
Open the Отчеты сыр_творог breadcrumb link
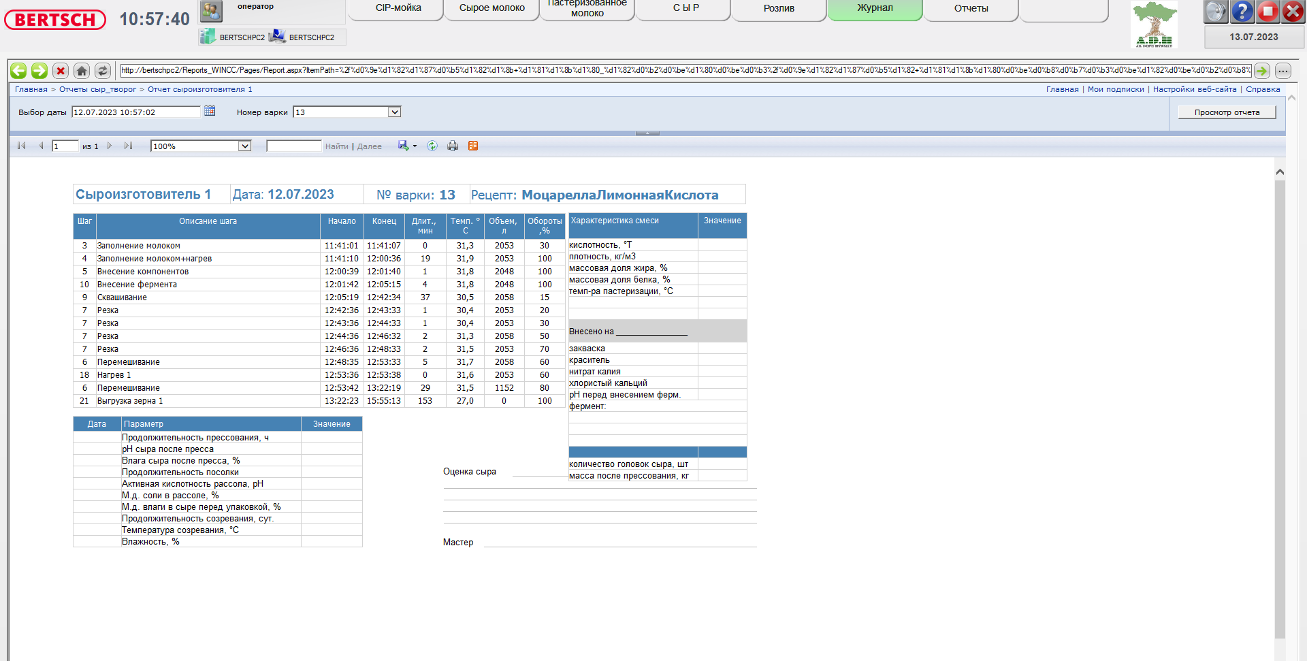tap(97, 89)
